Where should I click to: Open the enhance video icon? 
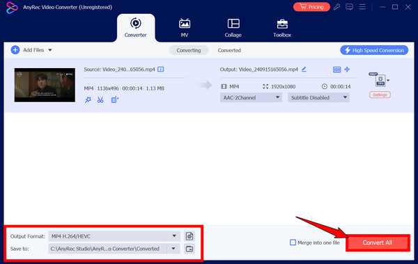[115, 100]
